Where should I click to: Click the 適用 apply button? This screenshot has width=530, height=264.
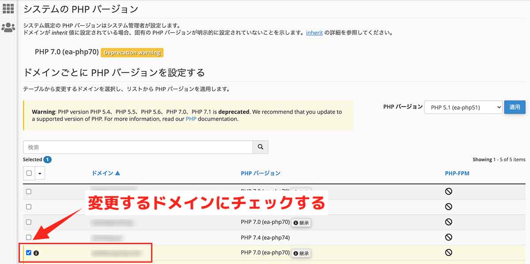coord(515,107)
